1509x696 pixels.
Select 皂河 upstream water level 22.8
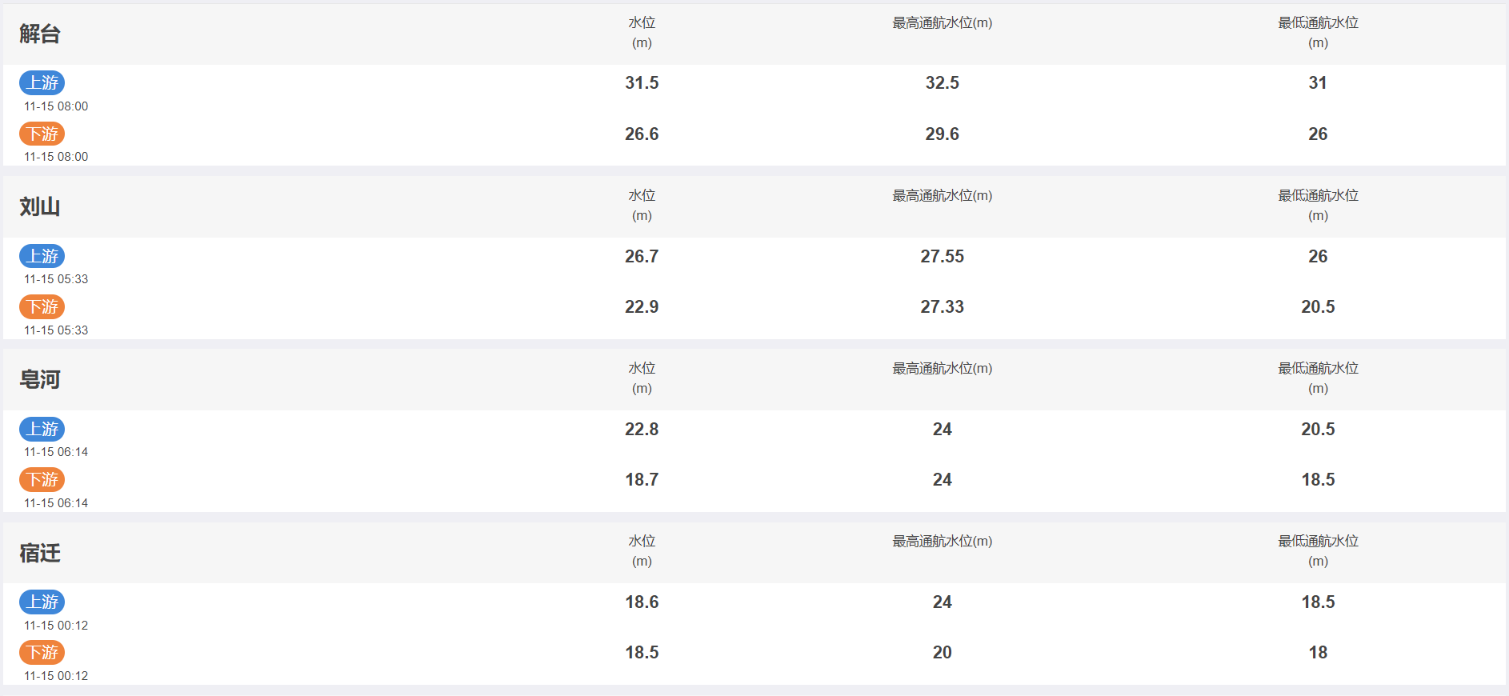pyautogui.click(x=642, y=429)
